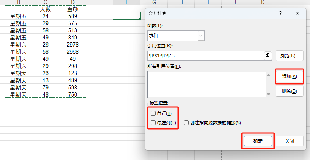Select column C header

(x=46, y=2)
